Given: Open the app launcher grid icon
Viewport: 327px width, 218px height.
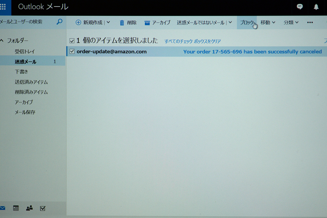Looking at the screenshot, I should (3, 7).
